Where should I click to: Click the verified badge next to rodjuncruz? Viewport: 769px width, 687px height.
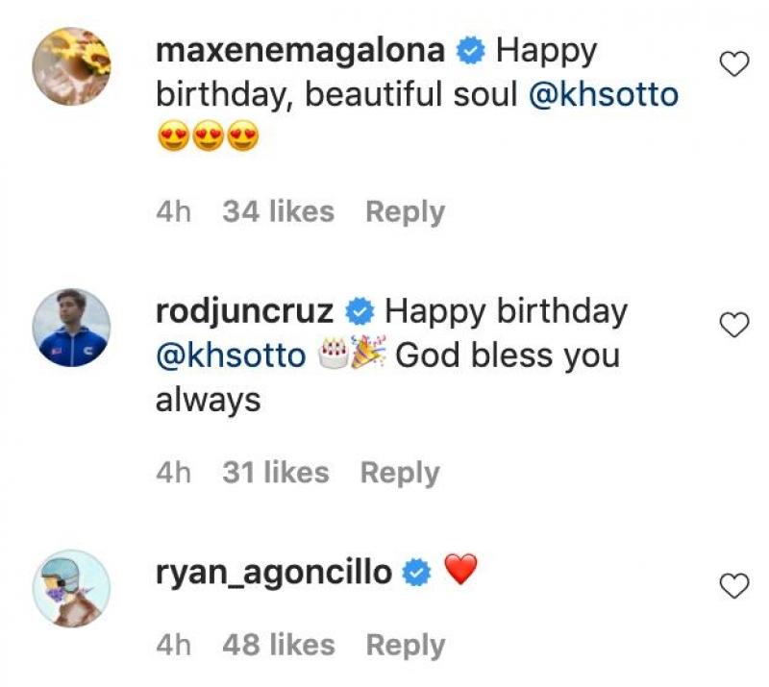point(359,309)
